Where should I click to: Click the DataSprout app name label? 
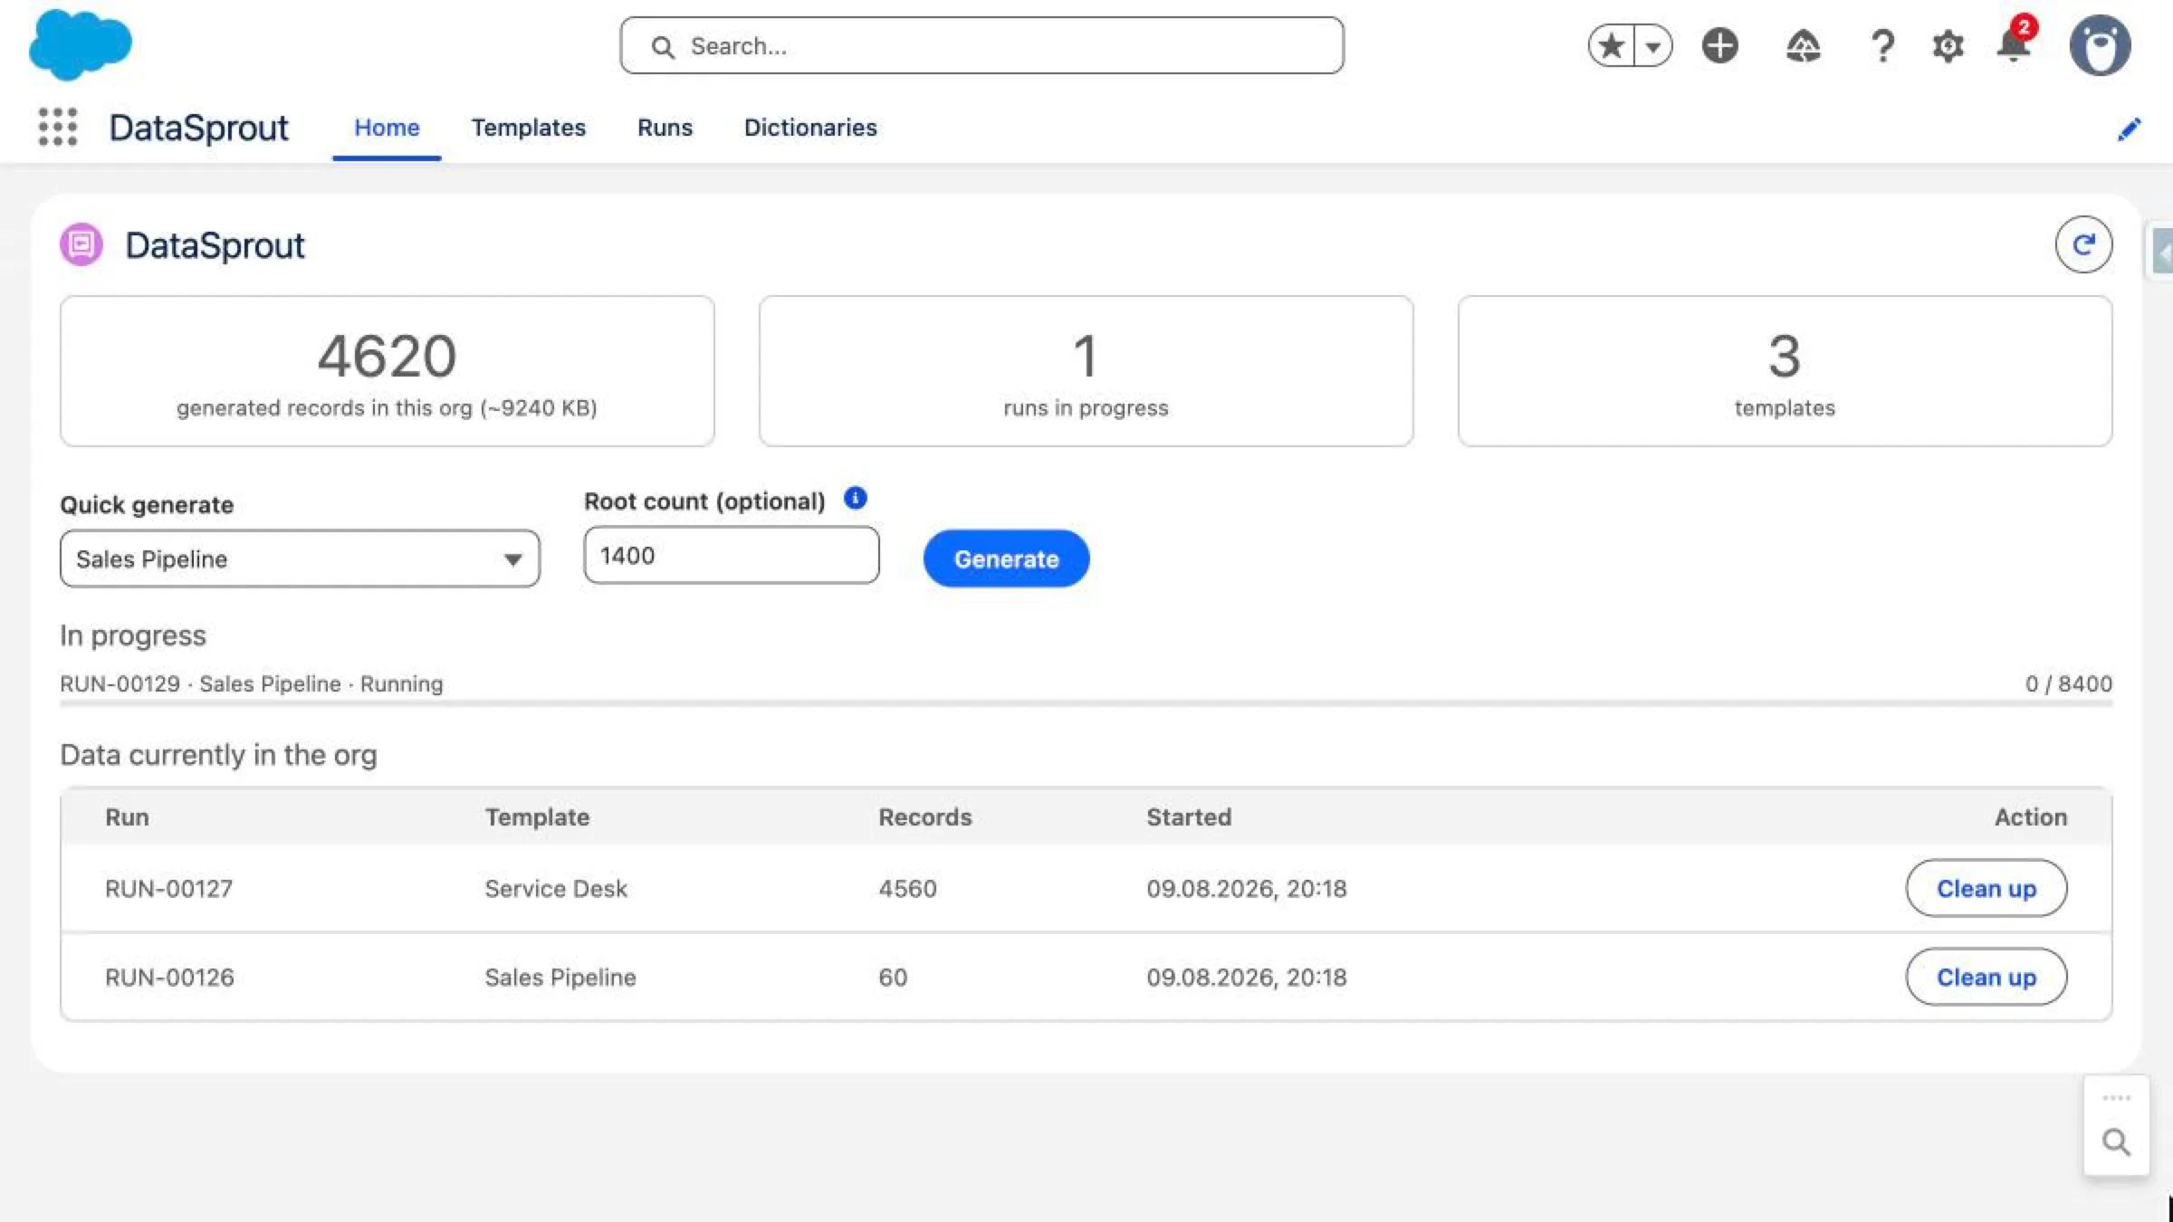[198, 128]
